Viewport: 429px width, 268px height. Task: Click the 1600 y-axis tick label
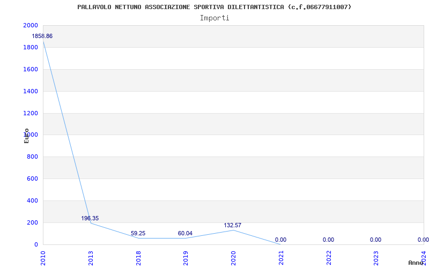click(x=31, y=69)
